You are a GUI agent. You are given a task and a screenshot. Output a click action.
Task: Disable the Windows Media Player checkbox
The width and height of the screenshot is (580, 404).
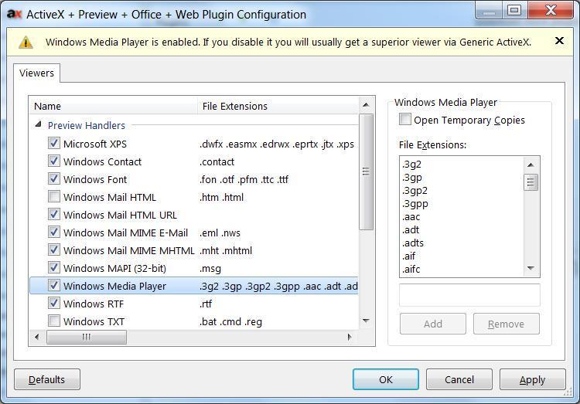coord(54,285)
